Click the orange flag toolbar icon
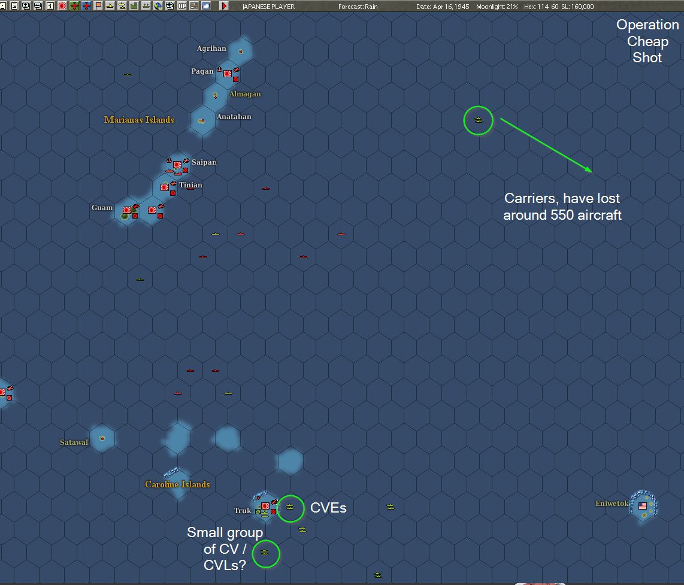This screenshot has height=585, width=684. tap(98, 6)
